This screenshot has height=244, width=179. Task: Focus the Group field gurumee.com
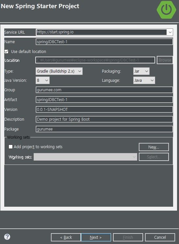tap(104, 90)
